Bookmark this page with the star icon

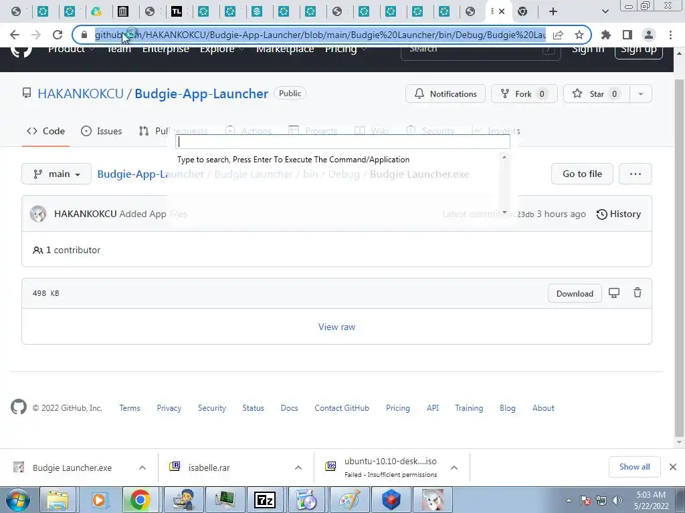pyautogui.click(x=579, y=35)
